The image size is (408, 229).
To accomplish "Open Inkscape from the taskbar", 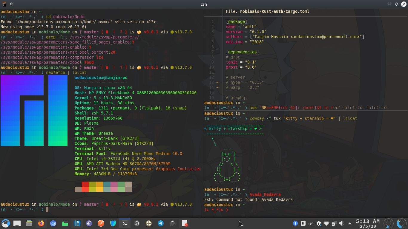I will [x=173, y=223].
